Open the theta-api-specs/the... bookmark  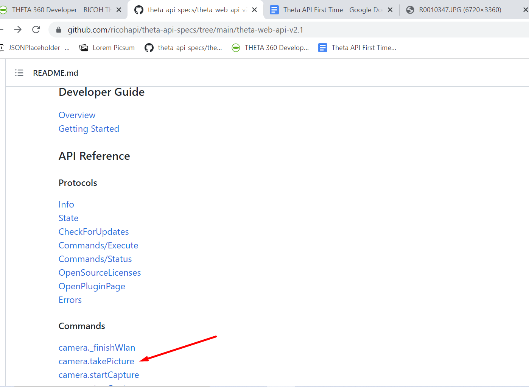click(183, 48)
